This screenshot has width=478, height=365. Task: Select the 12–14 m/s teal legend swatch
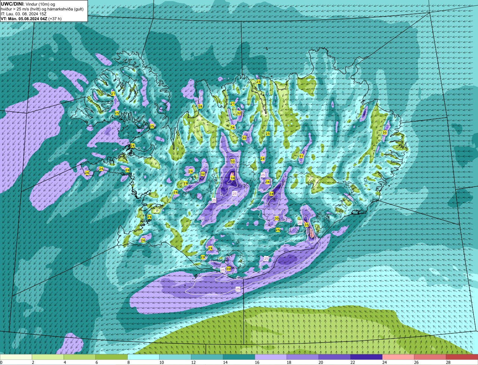pyautogui.click(x=207, y=357)
